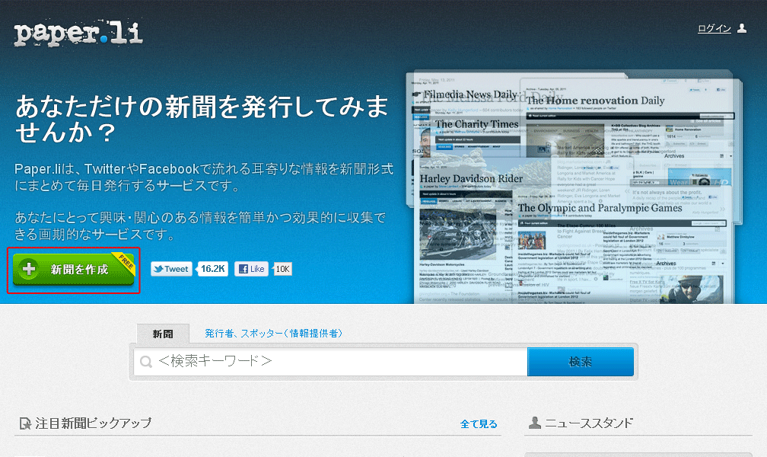Click the paper.li logo
Viewport: 767px width, 457px height.
[78, 34]
